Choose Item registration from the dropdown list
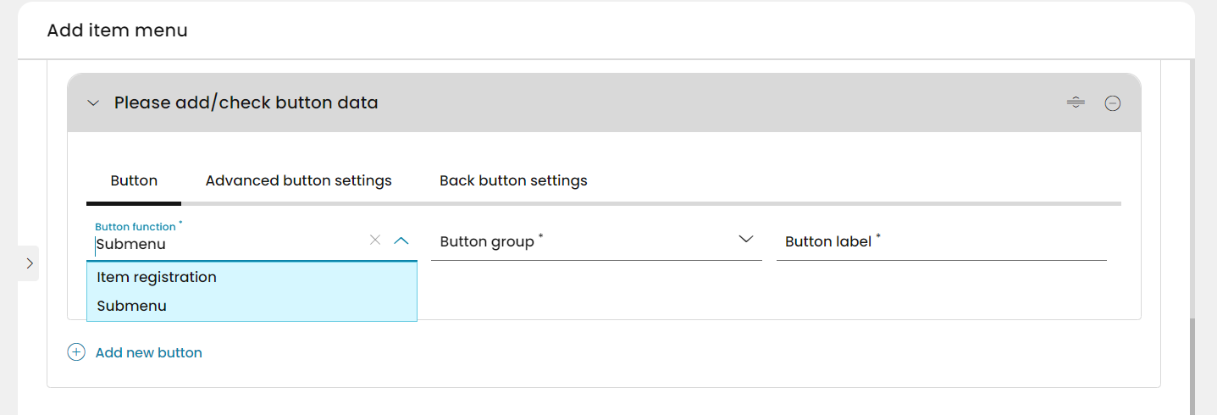This screenshot has width=1217, height=415. point(252,277)
